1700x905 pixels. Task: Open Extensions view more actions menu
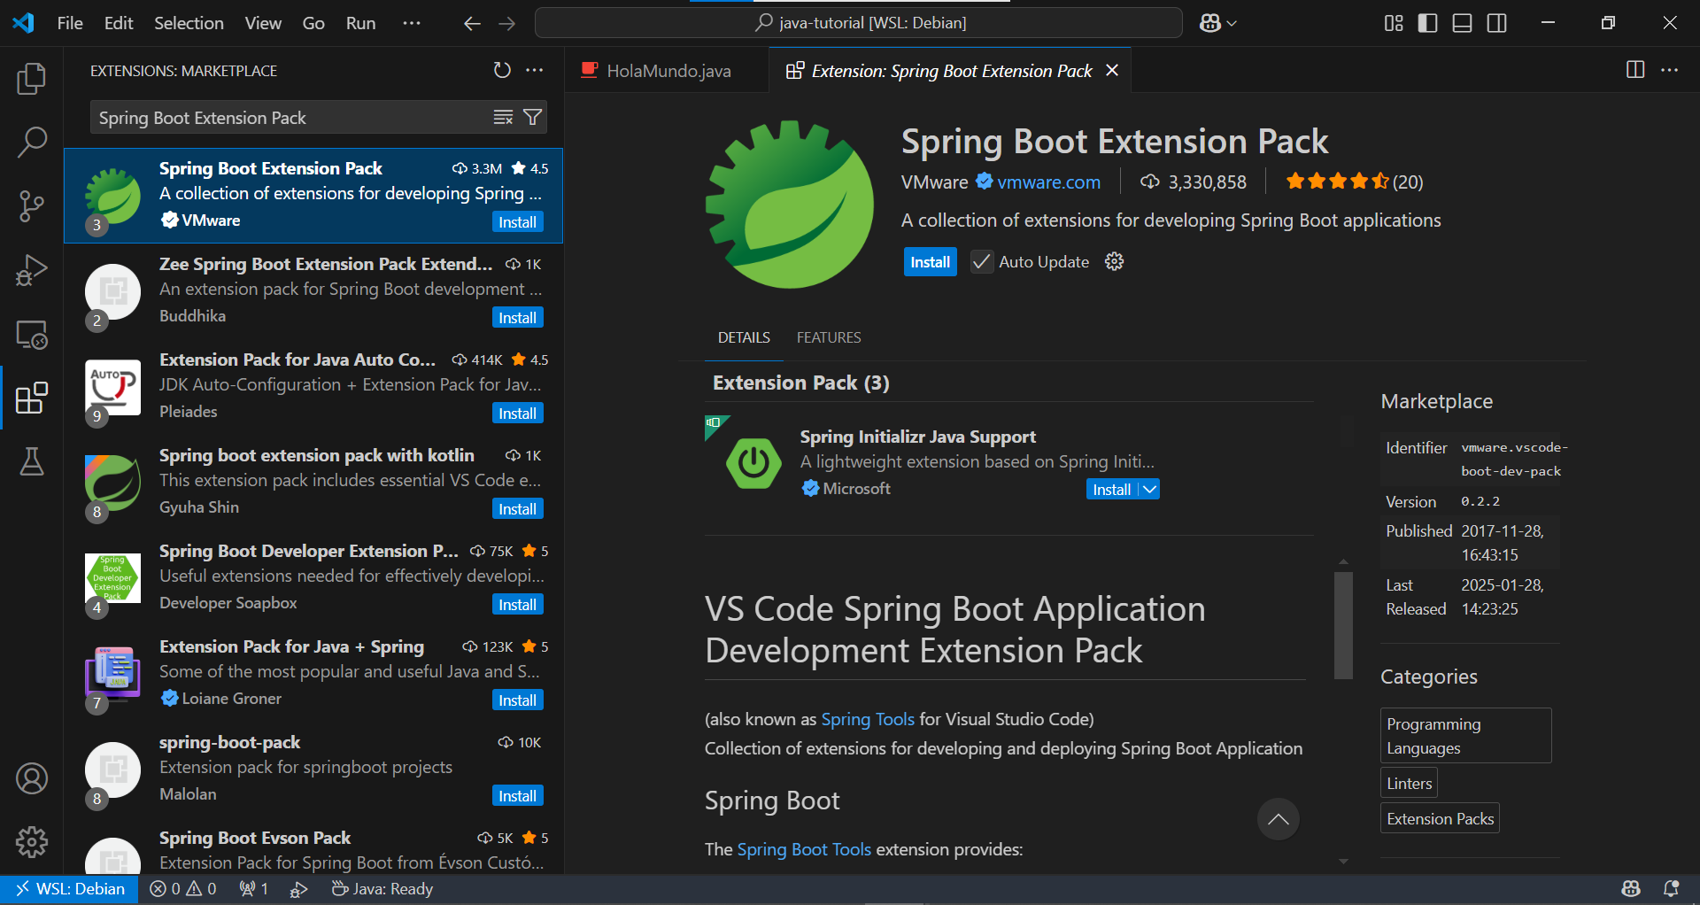click(535, 70)
